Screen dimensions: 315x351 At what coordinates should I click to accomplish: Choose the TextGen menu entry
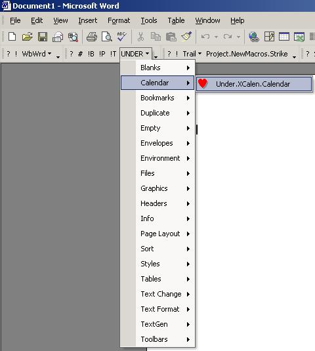coord(157,324)
